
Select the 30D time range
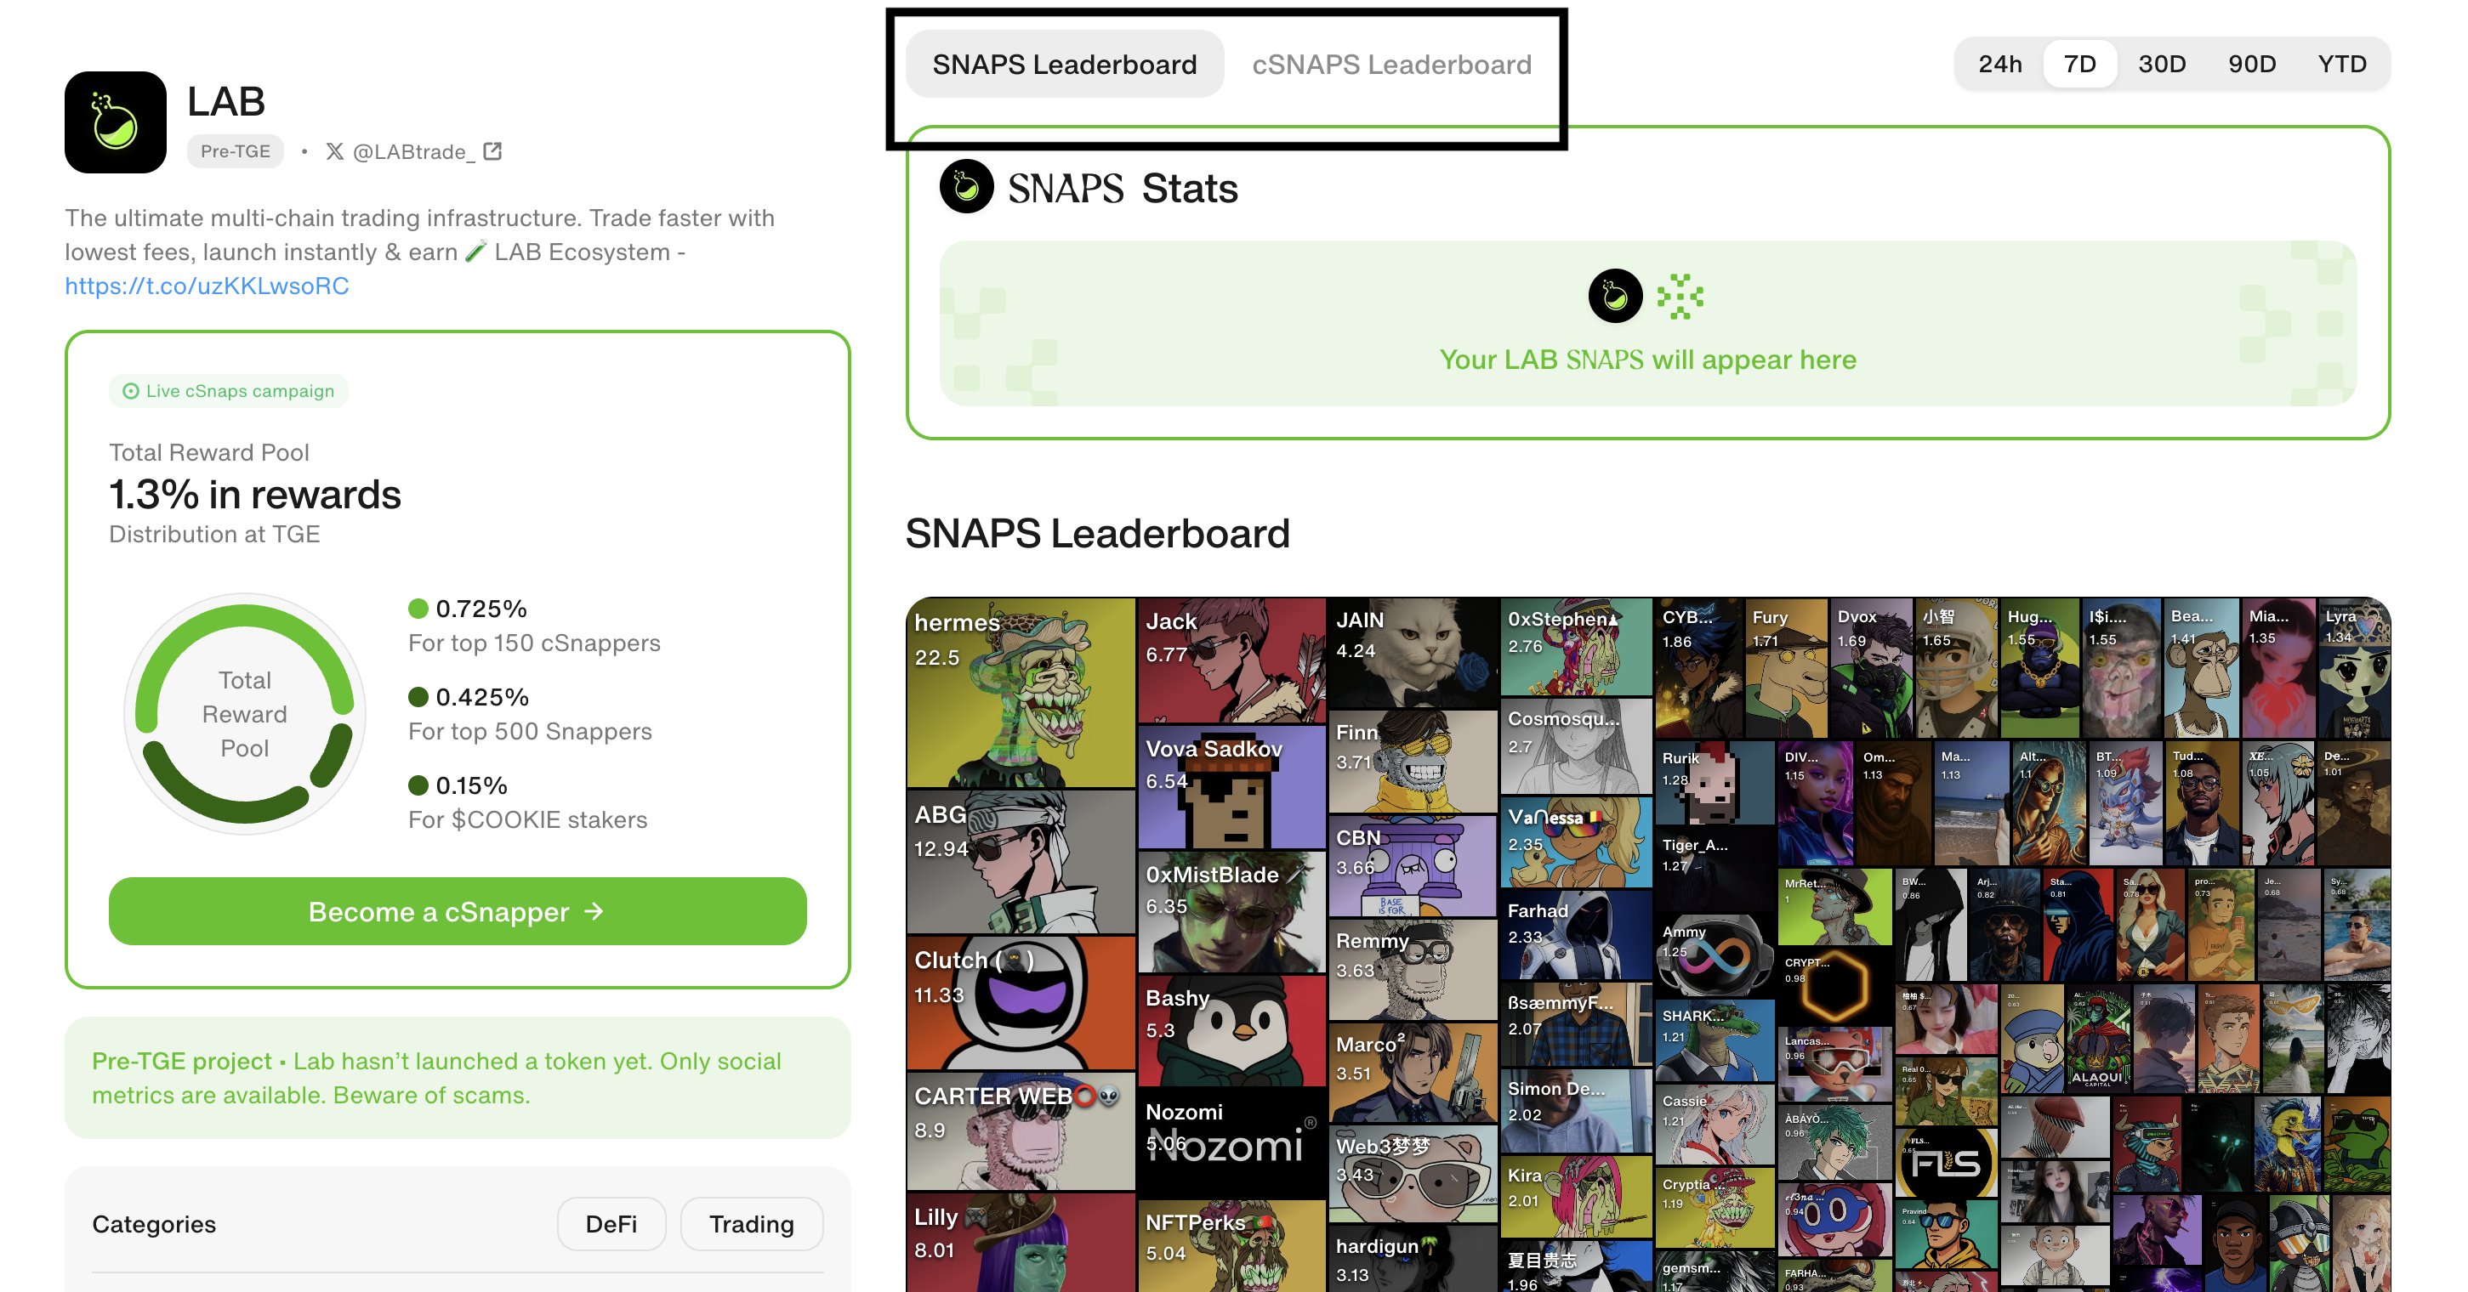click(x=2162, y=64)
